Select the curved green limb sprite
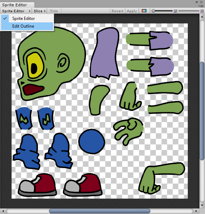 tap(99, 100)
